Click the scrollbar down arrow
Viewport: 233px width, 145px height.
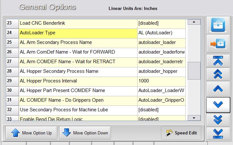pyautogui.click(x=194, y=118)
